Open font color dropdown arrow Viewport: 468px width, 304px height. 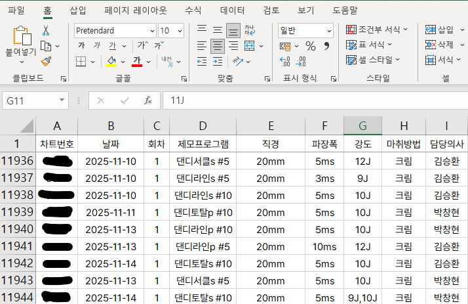tap(148, 62)
